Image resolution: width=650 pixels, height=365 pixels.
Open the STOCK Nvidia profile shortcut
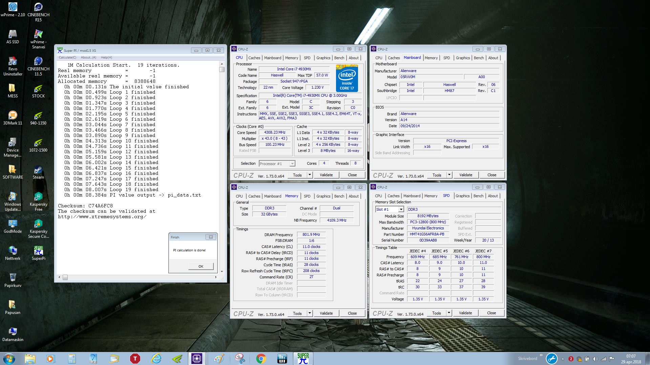pos(38,91)
